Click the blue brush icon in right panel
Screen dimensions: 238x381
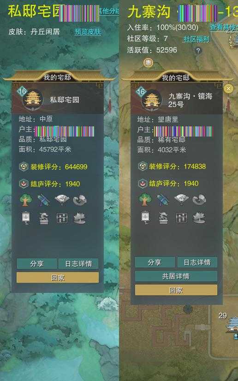click(163, 199)
